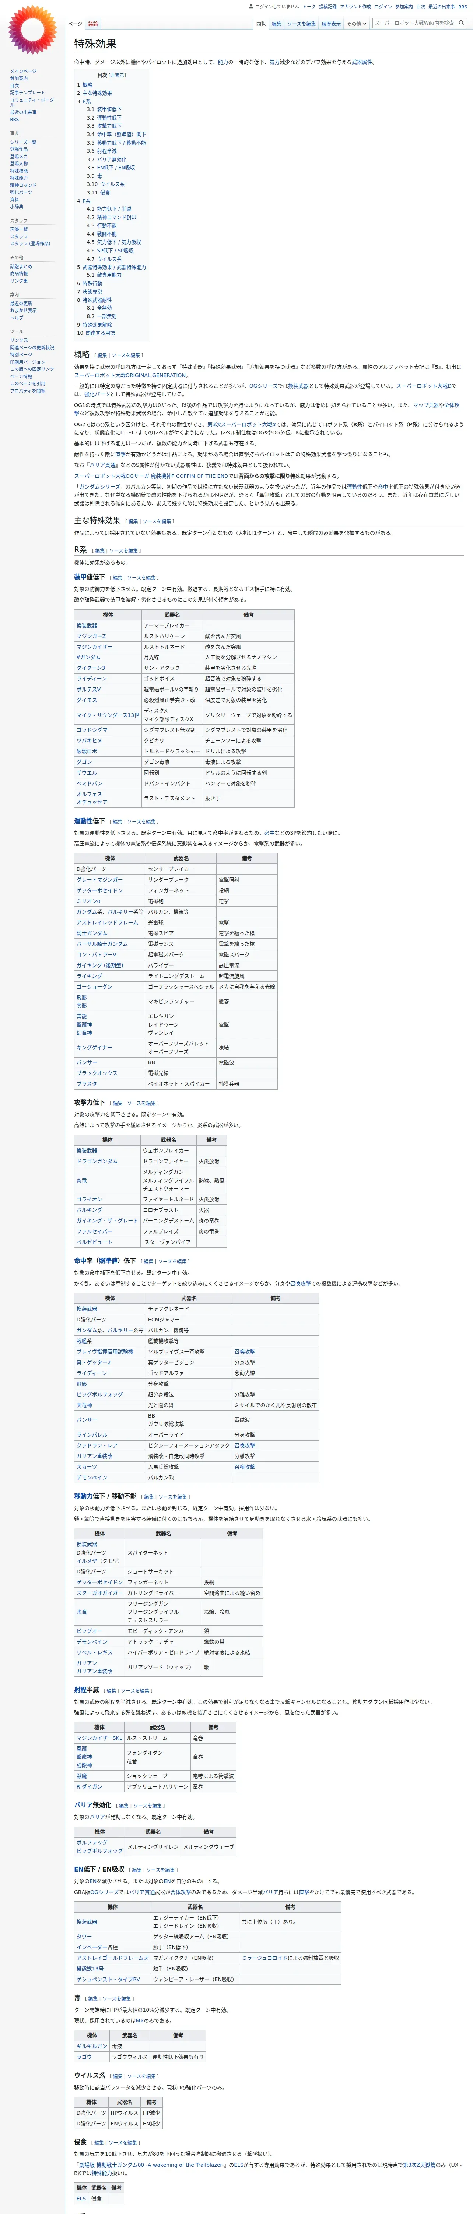Open 登場メカ in the sidebar
Viewport: 473px width, 2214px height.
pos(19,156)
